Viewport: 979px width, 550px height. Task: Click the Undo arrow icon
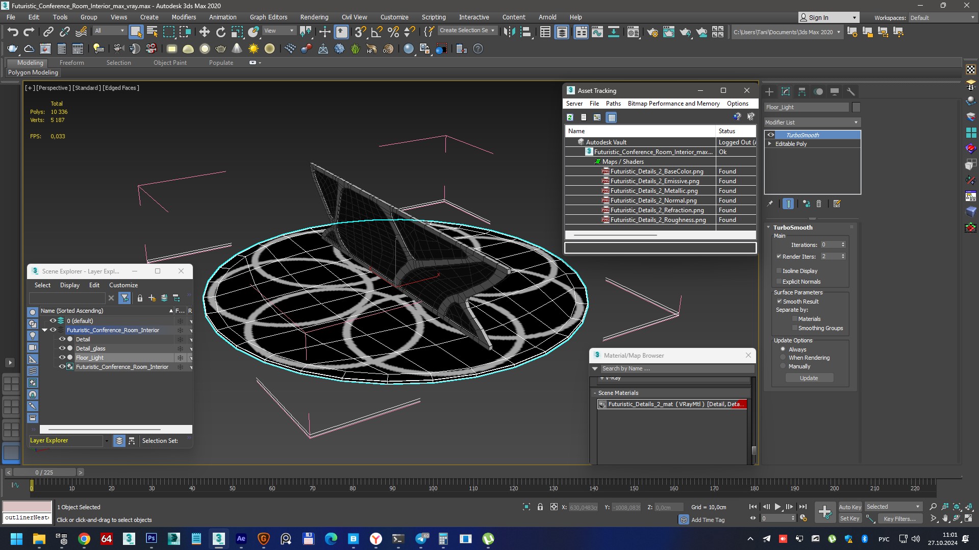[12, 32]
